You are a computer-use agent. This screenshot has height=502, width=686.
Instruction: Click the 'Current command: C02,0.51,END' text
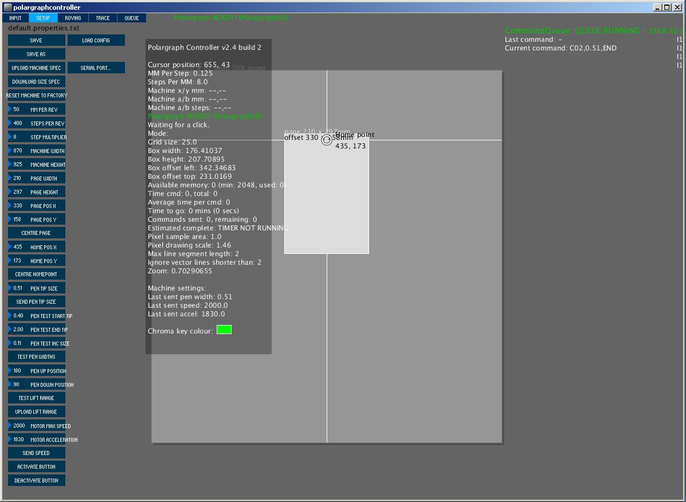coord(560,48)
